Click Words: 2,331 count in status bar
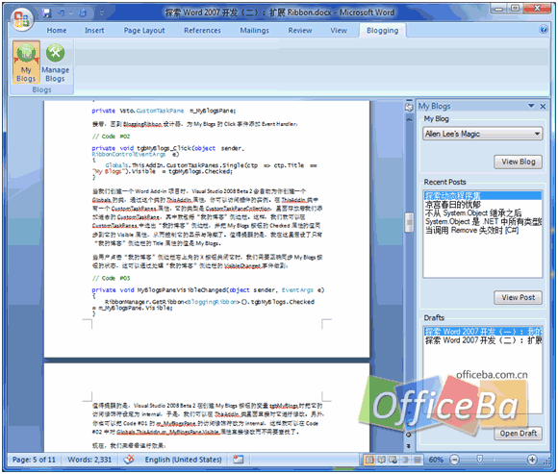This screenshot has height=474, width=558. click(89, 460)
